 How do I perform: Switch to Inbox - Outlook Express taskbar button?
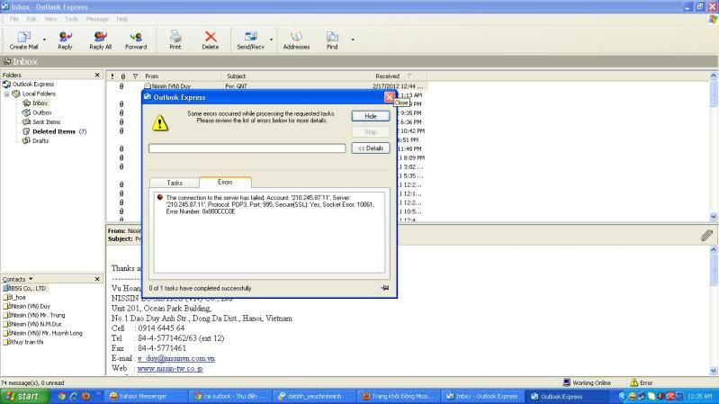coord(483,396)
